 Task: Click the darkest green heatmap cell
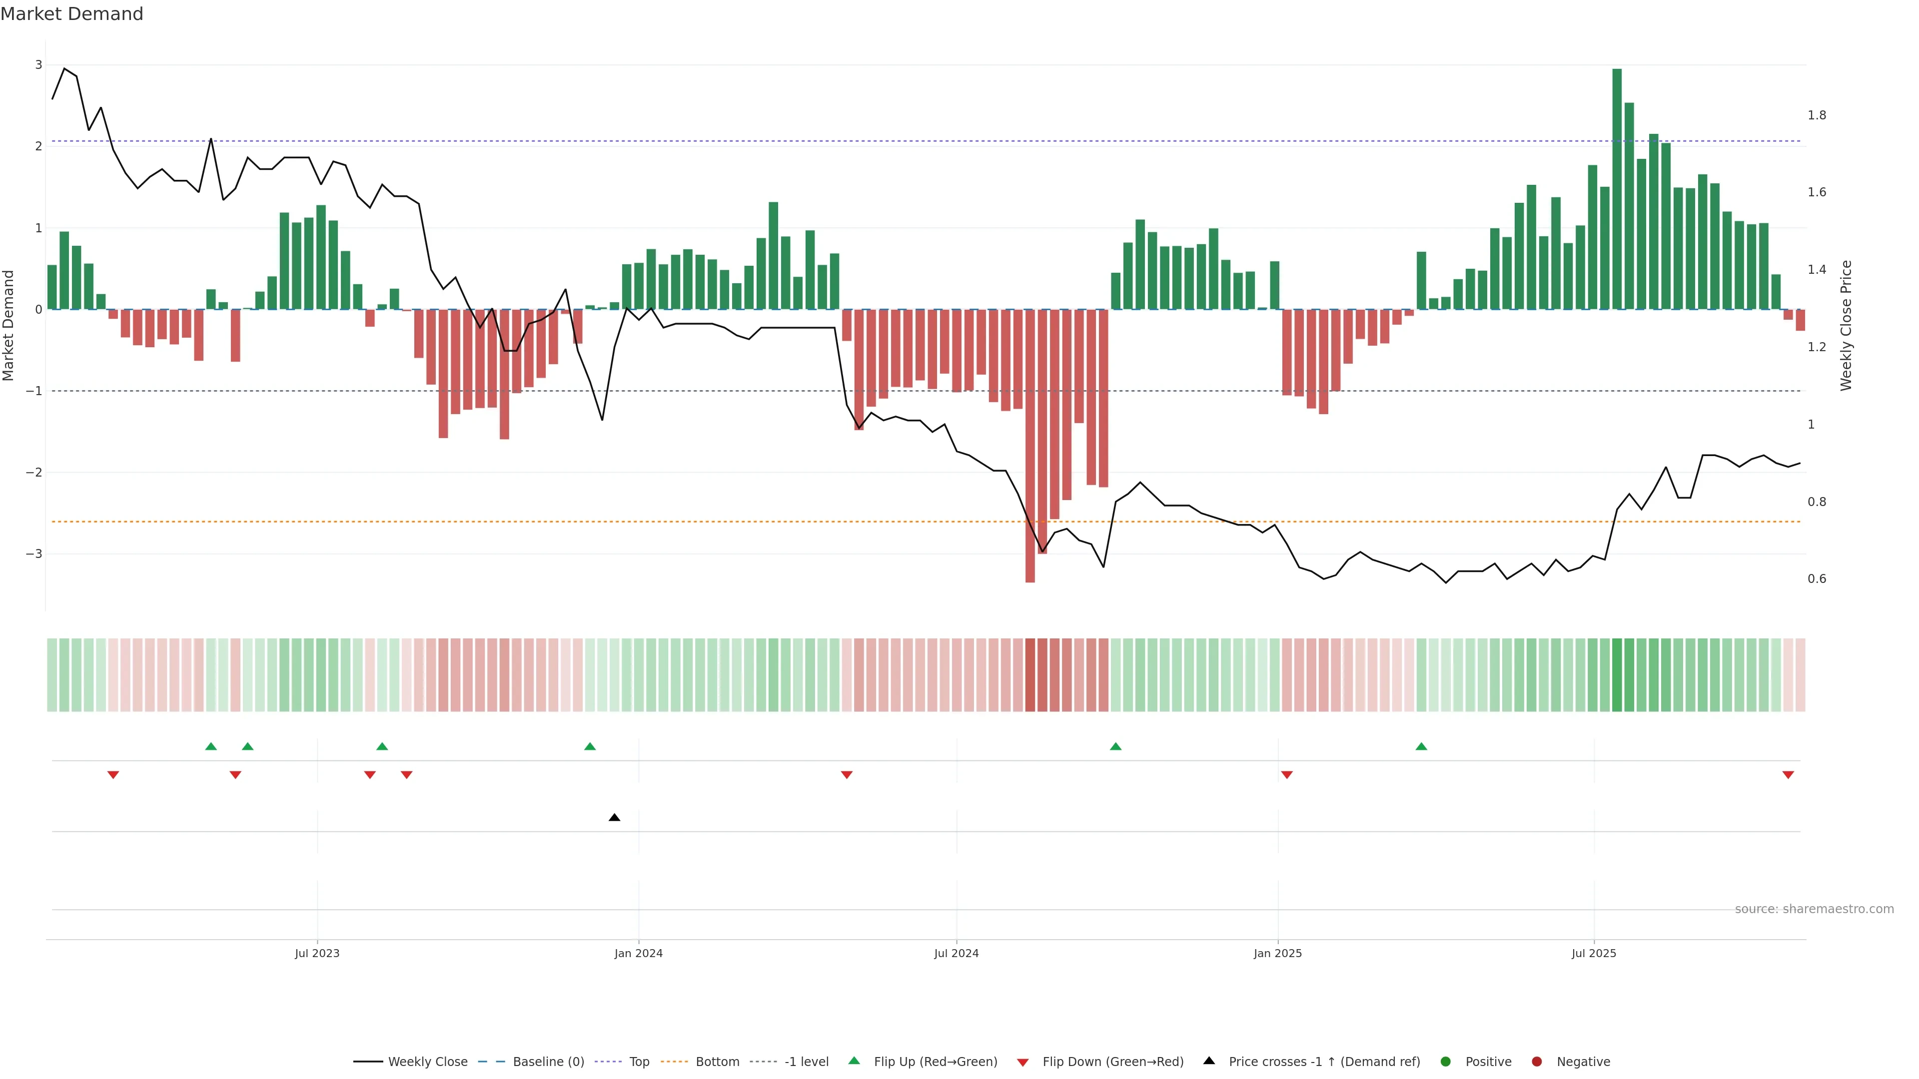1617,675
